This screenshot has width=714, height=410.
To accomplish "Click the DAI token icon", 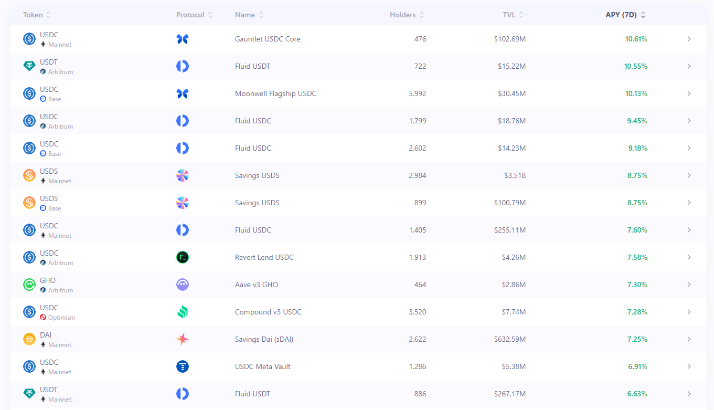I will tap(29, 339).
